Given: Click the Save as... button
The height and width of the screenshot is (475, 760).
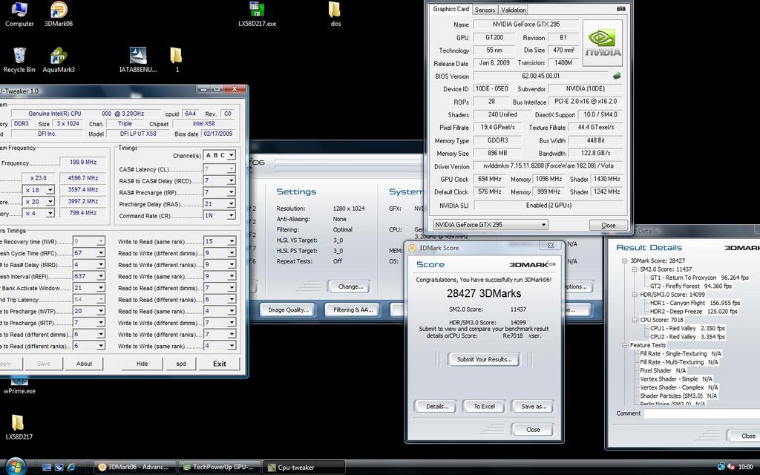Looking at the screenshot, I should coord(534,407).
